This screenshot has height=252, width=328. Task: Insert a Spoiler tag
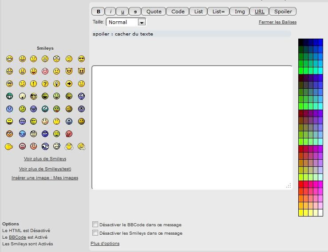283,12
